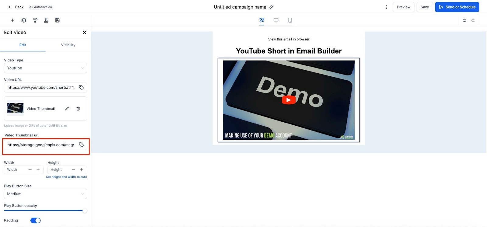Decrease Height using the minus stepper
The image size is (487, 227).
pyautogui.click(x=73, y=170)
